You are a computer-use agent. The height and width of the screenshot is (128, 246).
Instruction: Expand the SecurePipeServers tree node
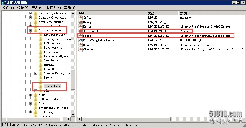tap(31, 13)
